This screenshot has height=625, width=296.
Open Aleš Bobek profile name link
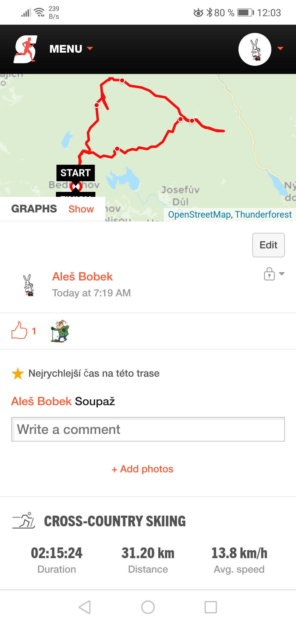82,277
